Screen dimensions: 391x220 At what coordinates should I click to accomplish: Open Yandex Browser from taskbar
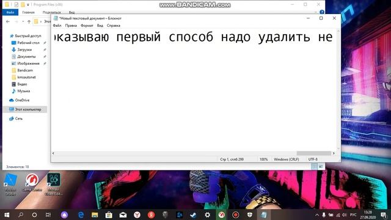[x=137, y=215]
